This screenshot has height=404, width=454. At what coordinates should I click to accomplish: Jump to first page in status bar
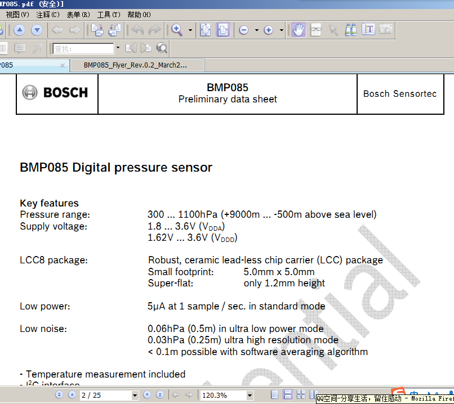(x=59, y=395)
